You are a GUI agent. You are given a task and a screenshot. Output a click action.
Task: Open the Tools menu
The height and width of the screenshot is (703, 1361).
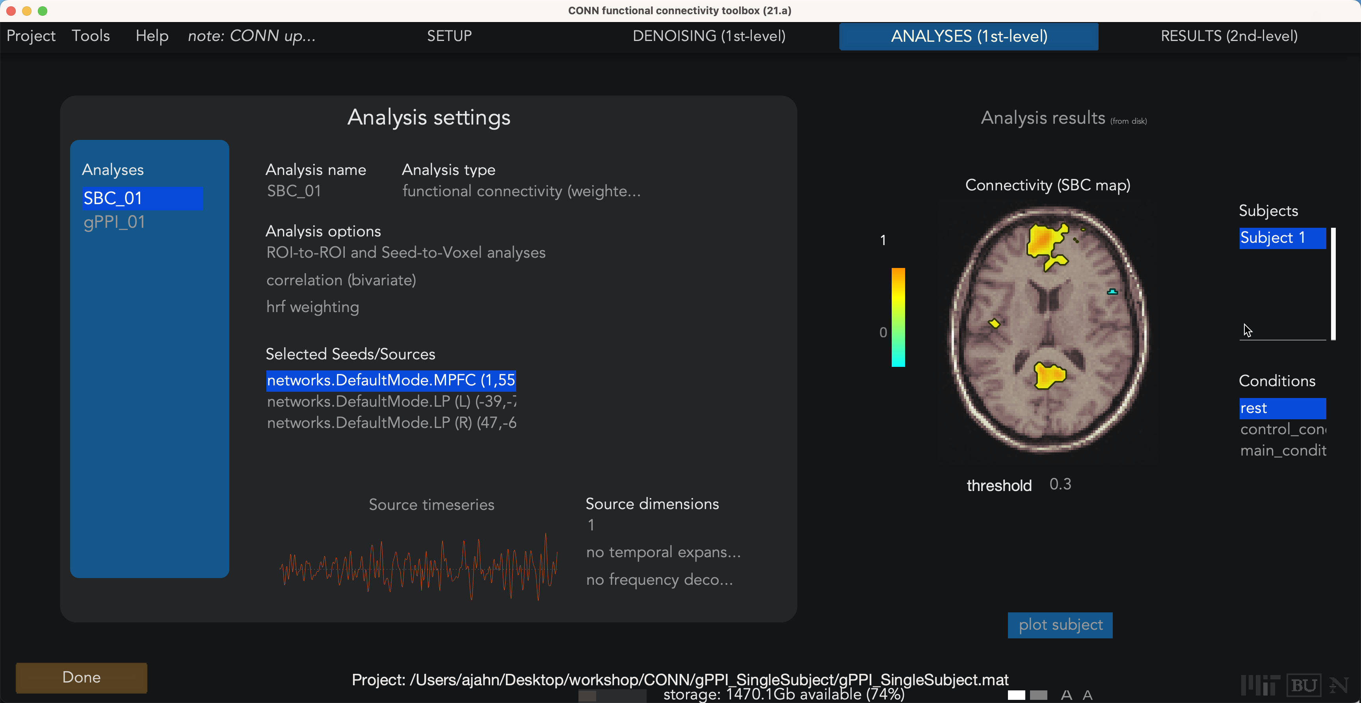point(91,36)
